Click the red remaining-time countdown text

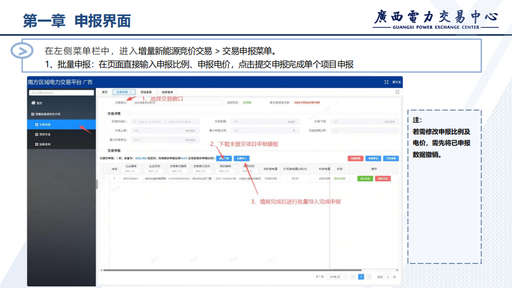pos(307,102)
